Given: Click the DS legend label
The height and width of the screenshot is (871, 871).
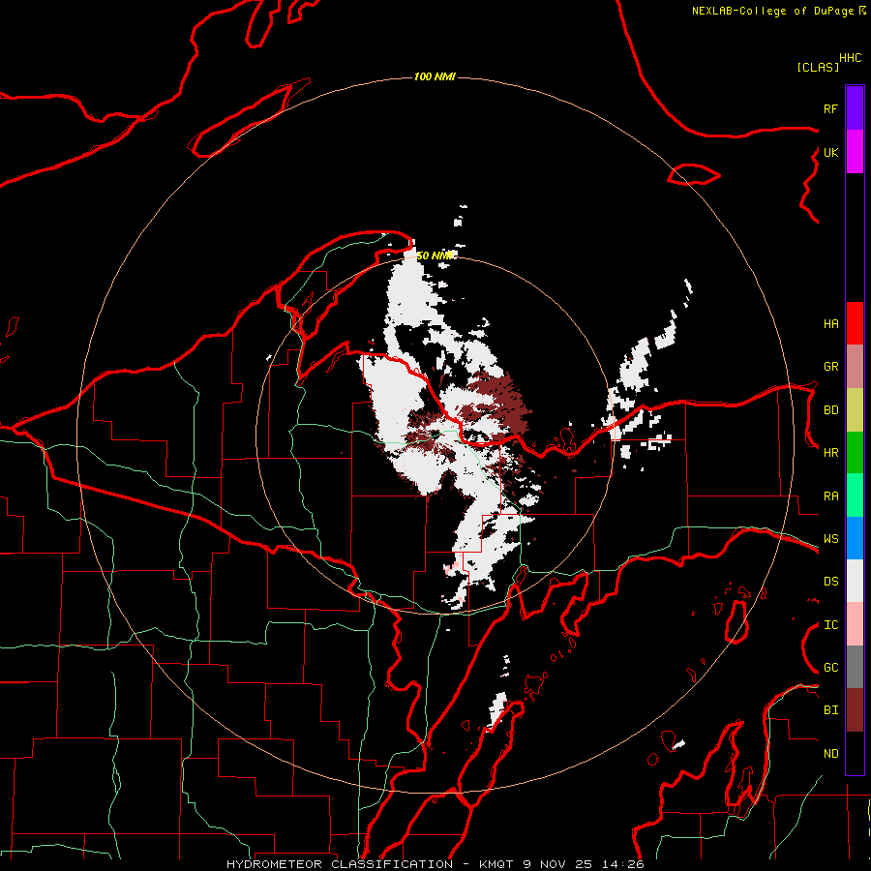Looking at the screenshot, I should [830, 582].
